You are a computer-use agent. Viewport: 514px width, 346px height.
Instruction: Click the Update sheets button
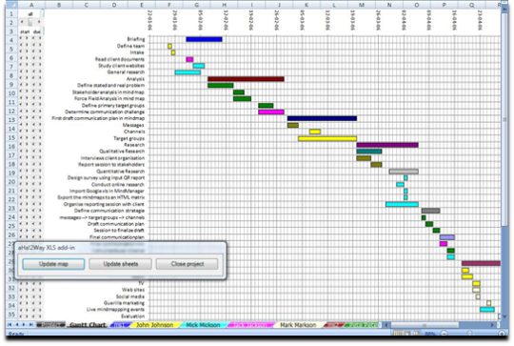pos(120,264)
